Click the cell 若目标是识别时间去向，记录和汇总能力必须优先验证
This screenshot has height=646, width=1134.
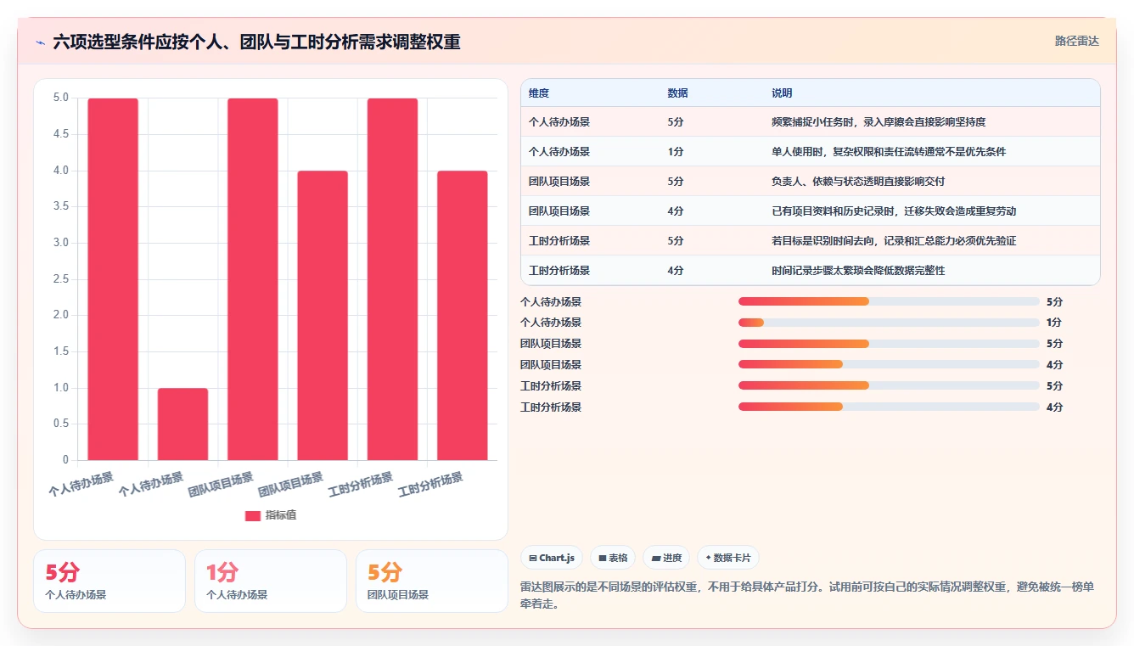tap(894, 241)
